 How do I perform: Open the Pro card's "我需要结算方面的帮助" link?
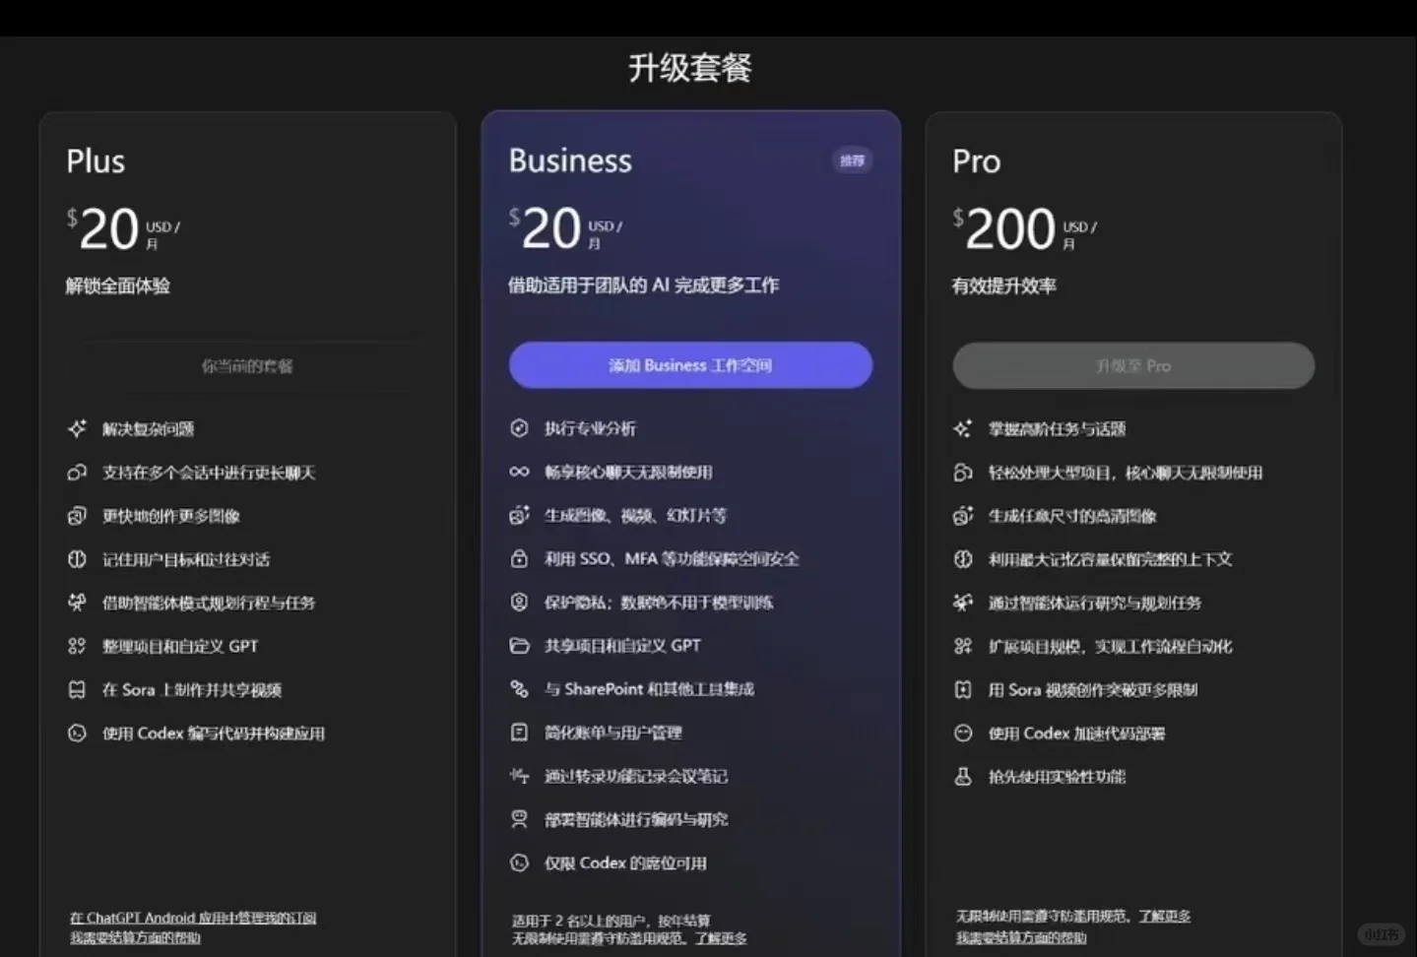coord(1021,938)
